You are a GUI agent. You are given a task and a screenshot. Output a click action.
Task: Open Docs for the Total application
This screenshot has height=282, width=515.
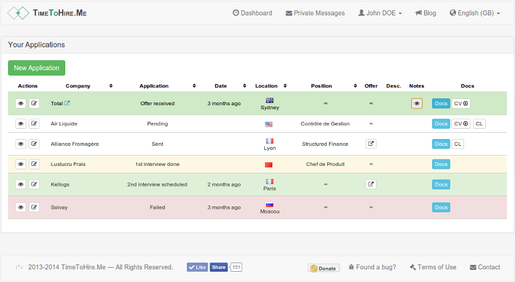[441, 104]
